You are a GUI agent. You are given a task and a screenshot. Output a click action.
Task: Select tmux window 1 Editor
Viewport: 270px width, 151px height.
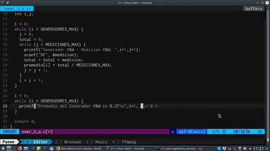[x=36, y=142]
